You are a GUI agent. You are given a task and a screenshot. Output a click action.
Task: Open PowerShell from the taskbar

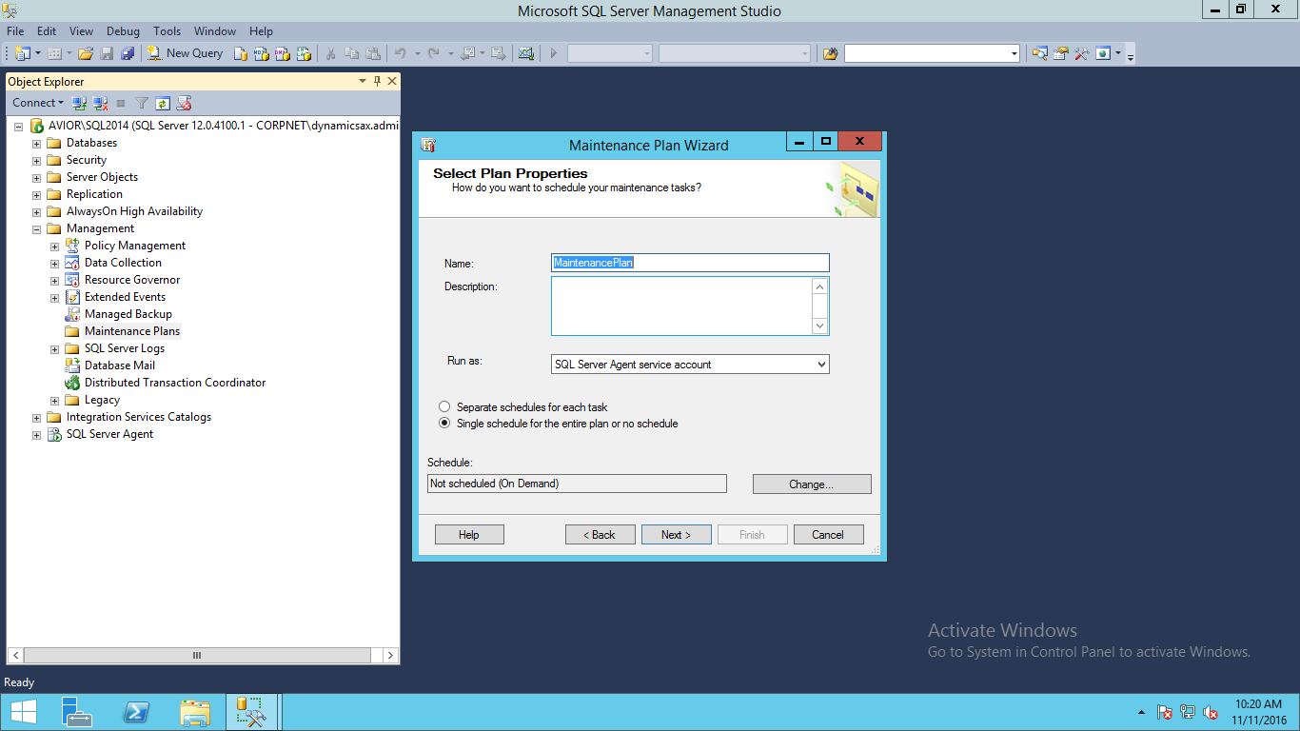click(136, 712)
